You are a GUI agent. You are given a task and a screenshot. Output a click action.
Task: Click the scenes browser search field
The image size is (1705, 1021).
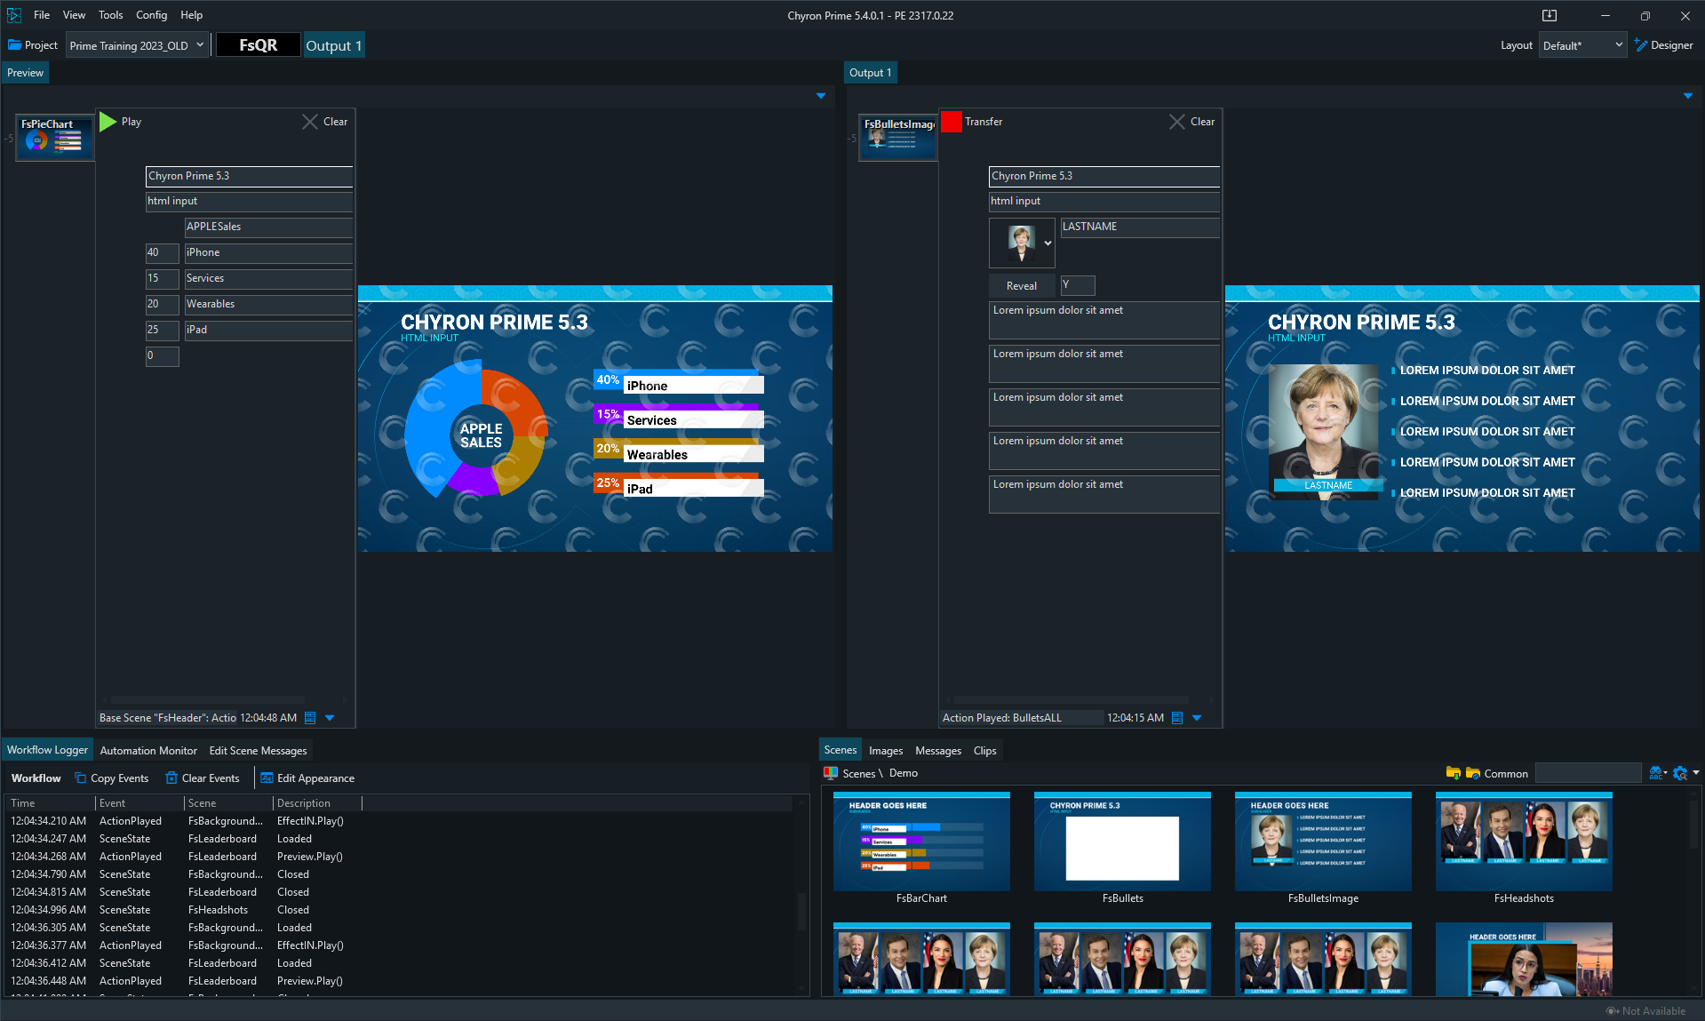coord(1589,773)
